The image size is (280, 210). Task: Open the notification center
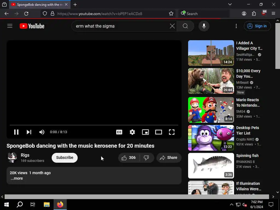271,205
